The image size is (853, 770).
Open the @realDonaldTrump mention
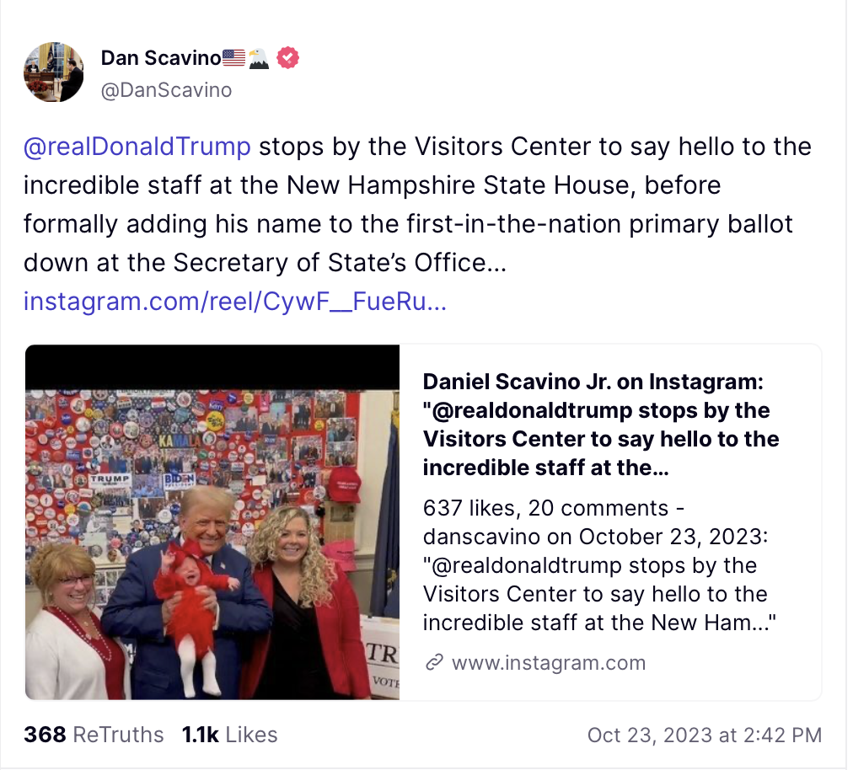coord(137,147)
